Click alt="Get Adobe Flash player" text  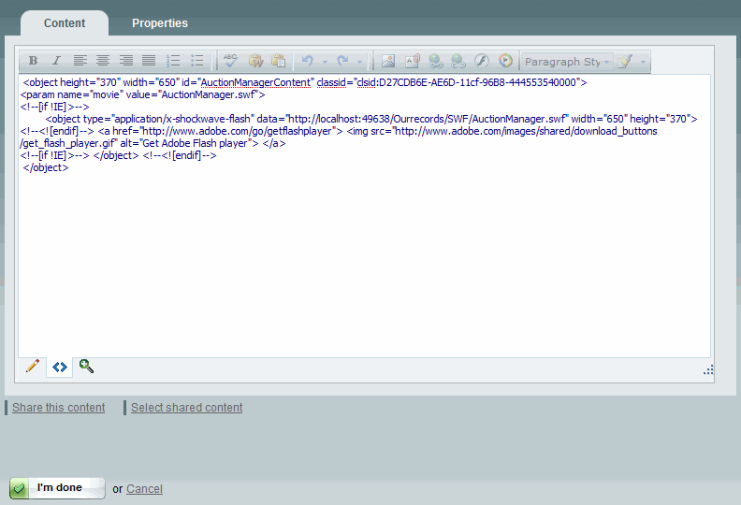pyautogui.click(x=186, y=143)
